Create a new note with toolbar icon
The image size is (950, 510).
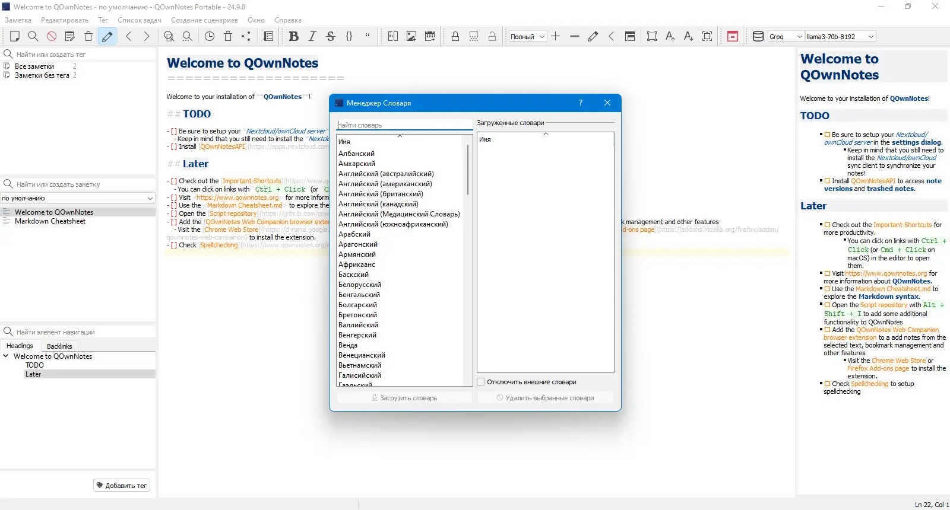tap(15, 36)
